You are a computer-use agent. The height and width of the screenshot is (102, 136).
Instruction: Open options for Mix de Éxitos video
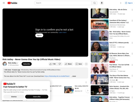[x=132, y=10]
